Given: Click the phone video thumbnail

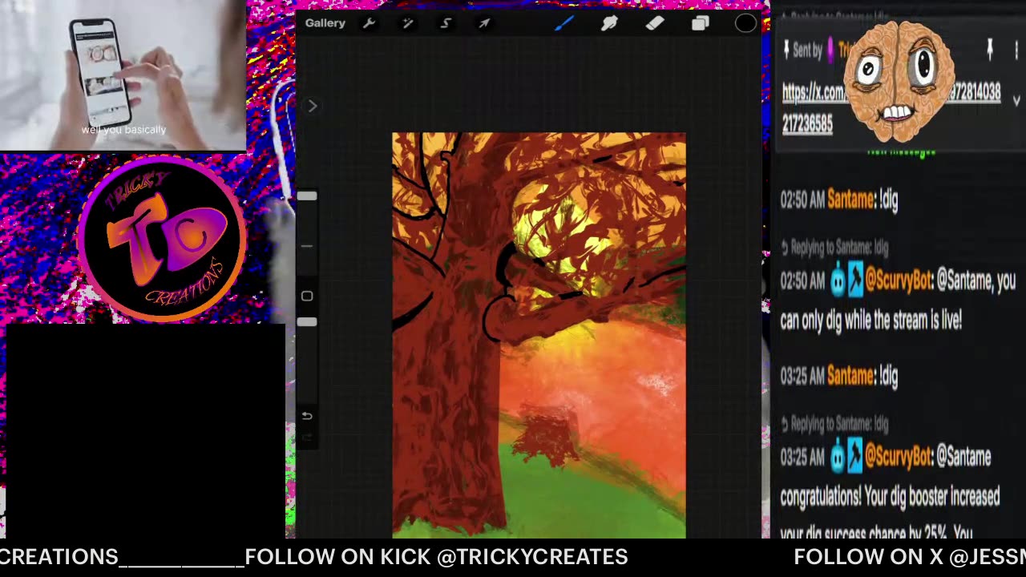Looking at the screenshot, I should (x=123, y=75).
